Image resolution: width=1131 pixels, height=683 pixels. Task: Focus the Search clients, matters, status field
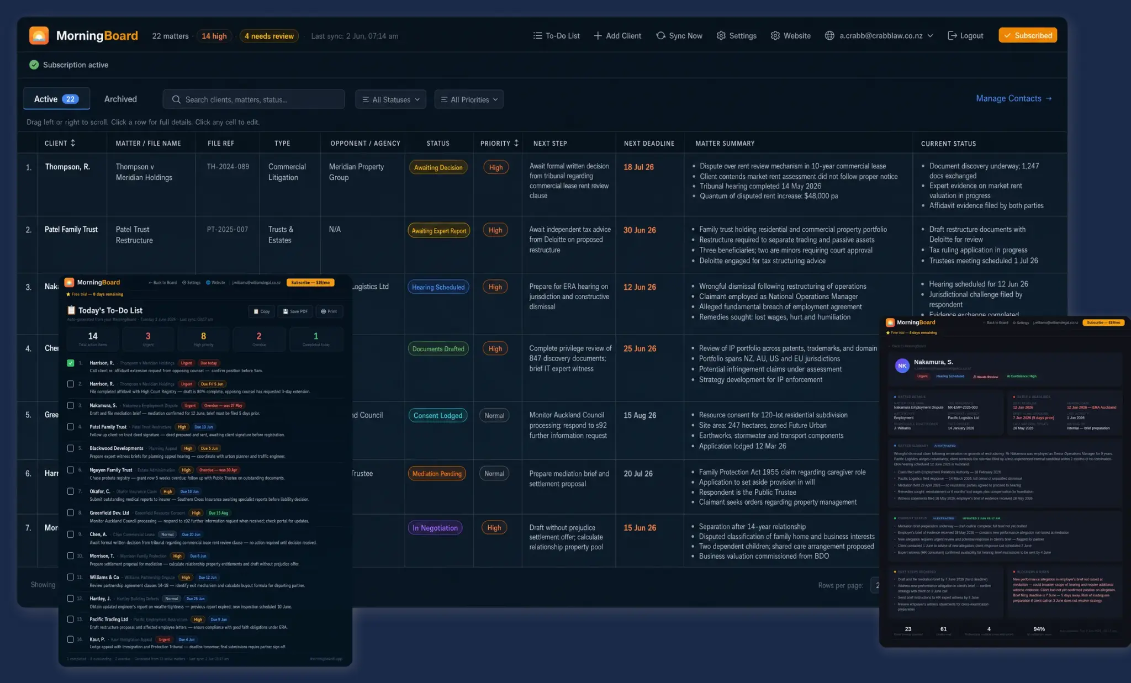pos(254,99)
